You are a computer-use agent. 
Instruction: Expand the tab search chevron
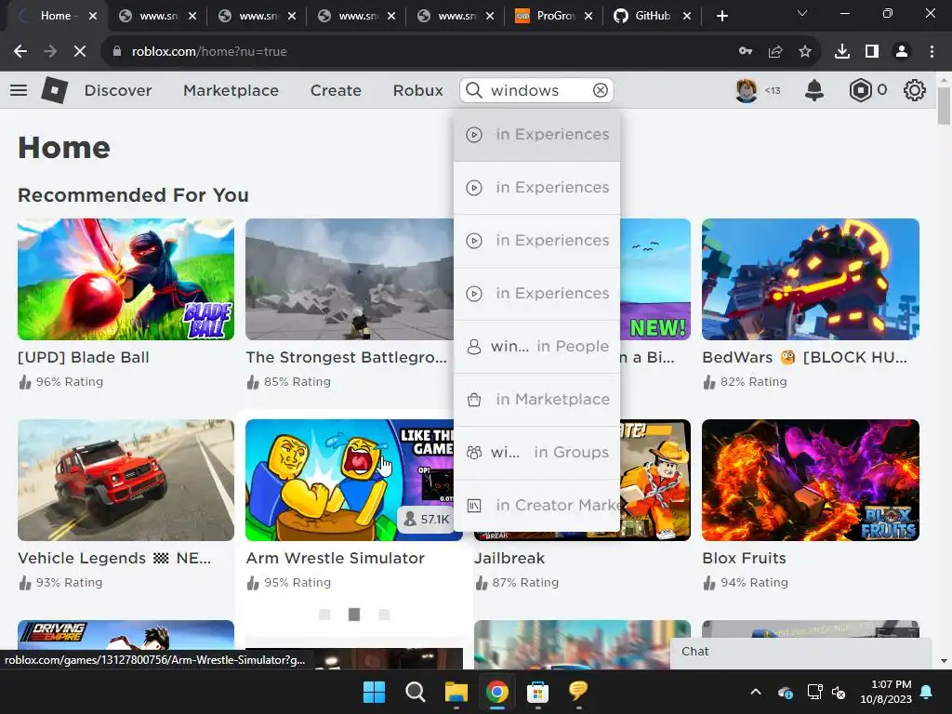point(802,13)
